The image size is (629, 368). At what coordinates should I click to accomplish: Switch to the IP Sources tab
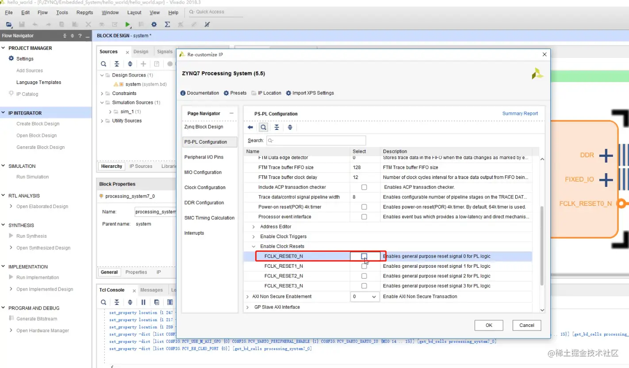click(x=141, y=167)
